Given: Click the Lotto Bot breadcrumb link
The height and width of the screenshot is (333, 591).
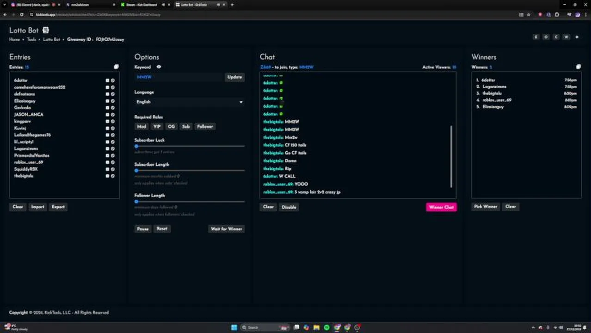Looking at the screenshot, I should (51, 40).
